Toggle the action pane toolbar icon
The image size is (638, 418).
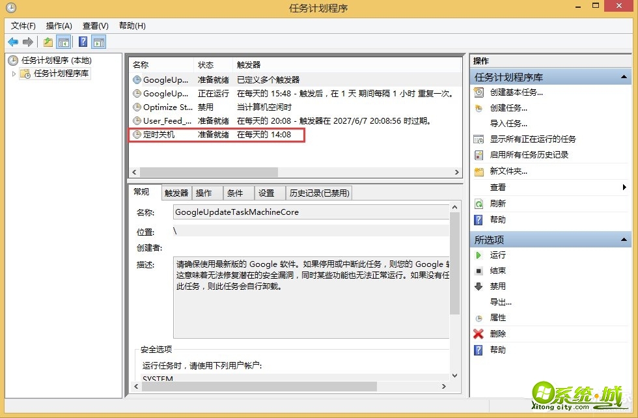(x=98, y=41)
